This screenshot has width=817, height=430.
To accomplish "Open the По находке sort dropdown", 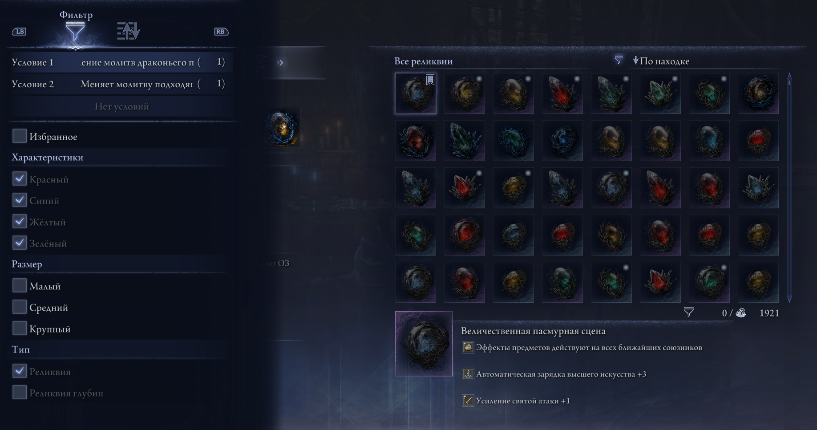I will pos(661,61).
